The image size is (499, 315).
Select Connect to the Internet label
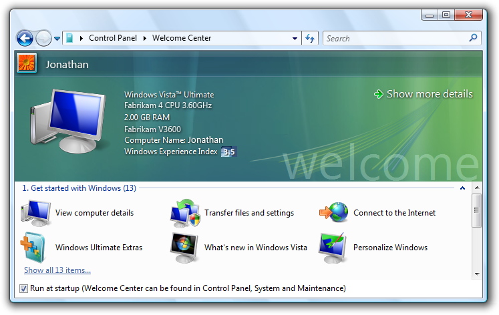(x=394, y=213)
